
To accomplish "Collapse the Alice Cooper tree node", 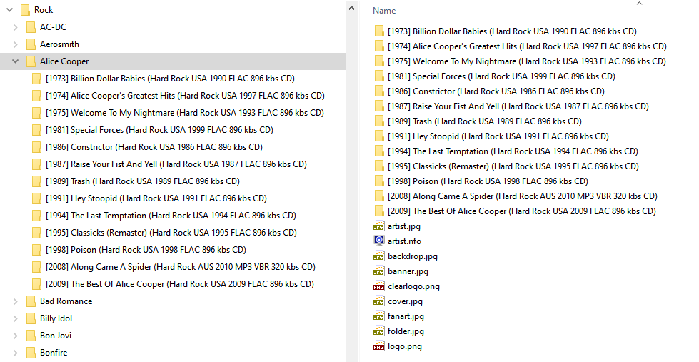I will [x=15, y=61].
